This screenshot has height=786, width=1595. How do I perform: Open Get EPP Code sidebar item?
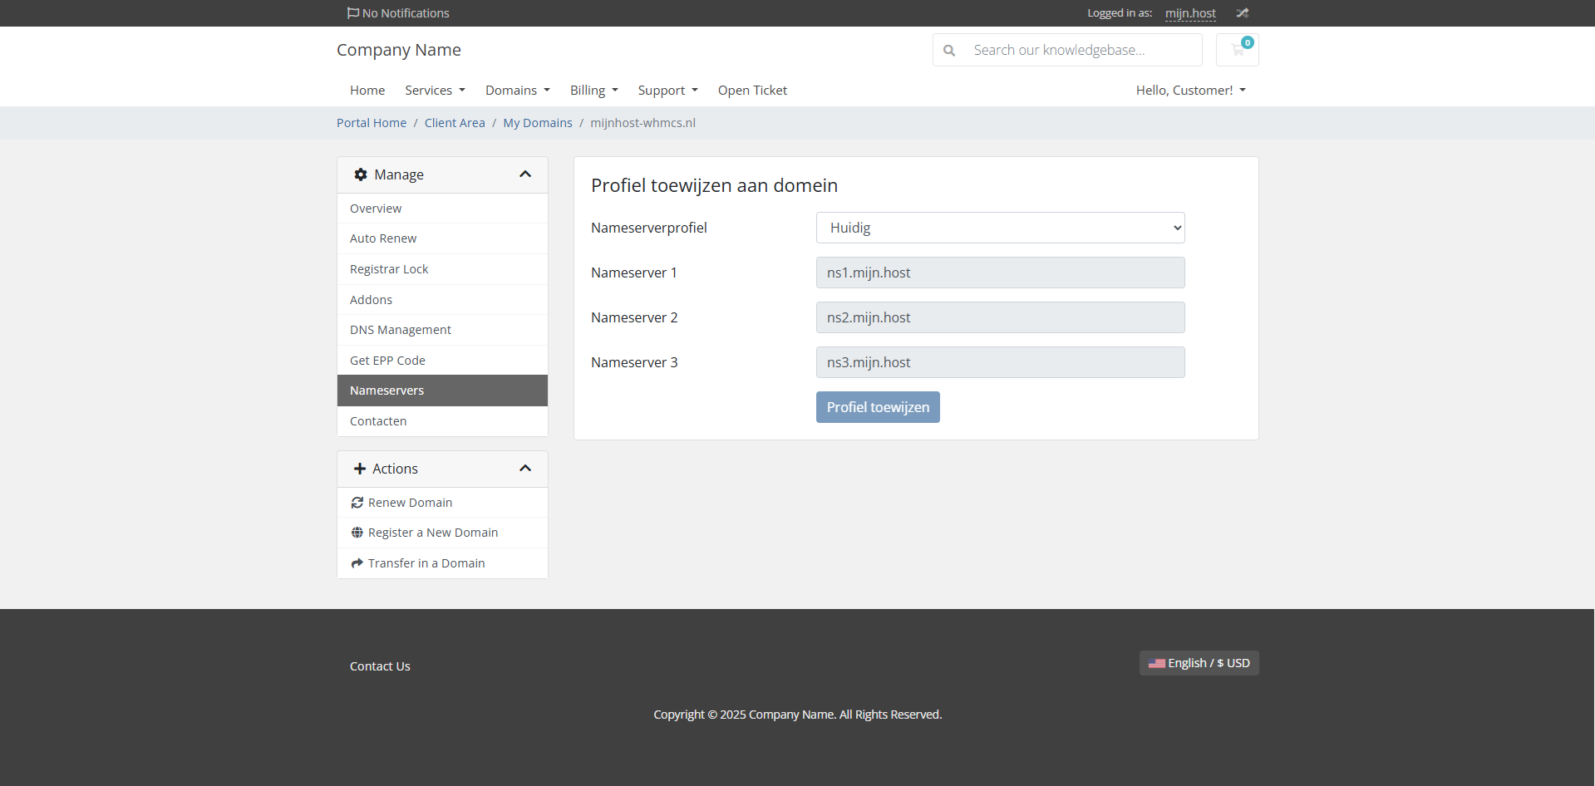click(387, 361)
